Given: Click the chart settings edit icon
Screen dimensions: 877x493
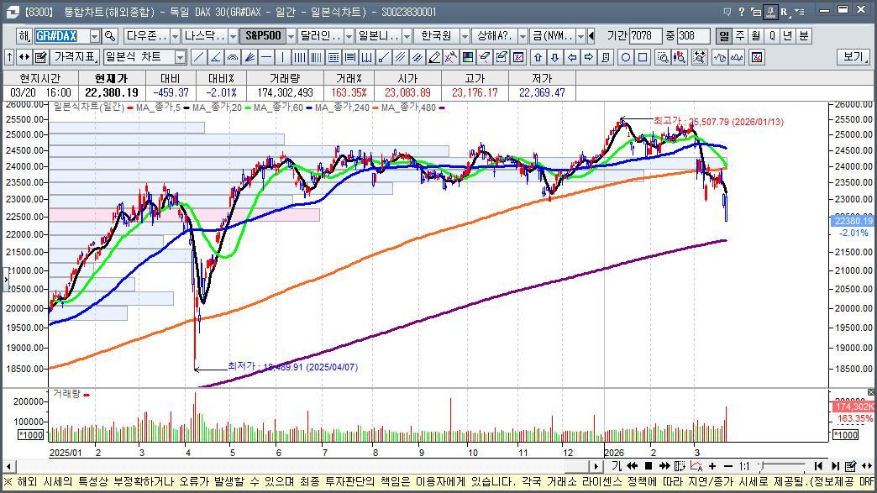Looking at the screenshot, I should [x=40, y=57].
